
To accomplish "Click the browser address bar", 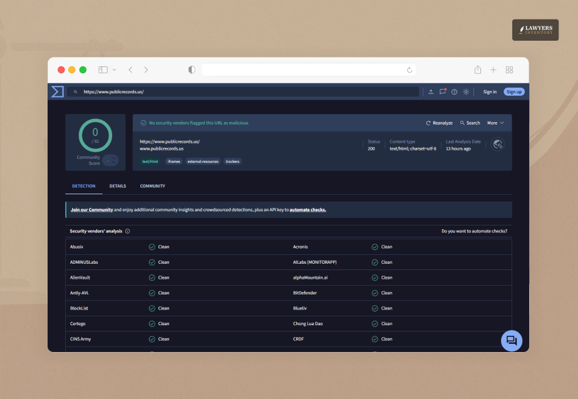I will pos(309,70).
